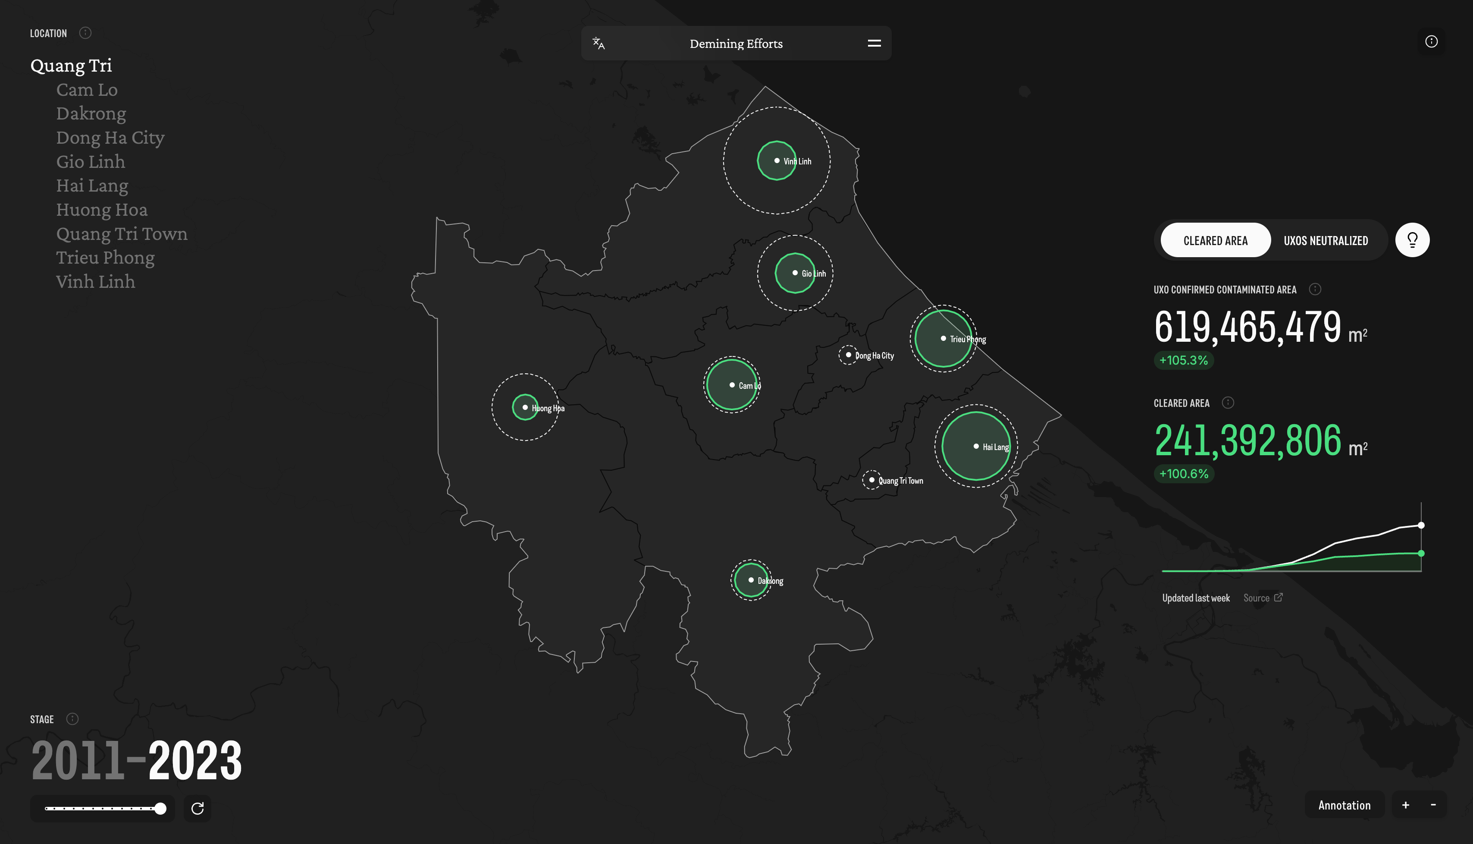This screenshot has height=844, width=1473.
Task: Select the Cleared Area toggle option
Action: point(1215,241)
